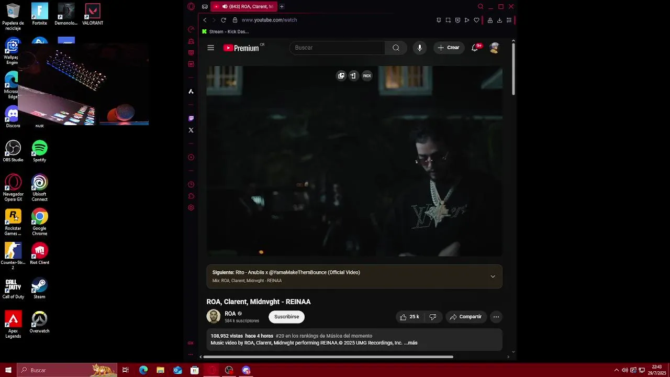Add page to bookmarks heart icon
Image resolution: width=670 pixels, height=377 pixels.
click(476, 20)
